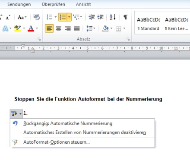Select the Kein Leerraum style
The height and width of the screenshot is (167, 190).
coord(177,24)
